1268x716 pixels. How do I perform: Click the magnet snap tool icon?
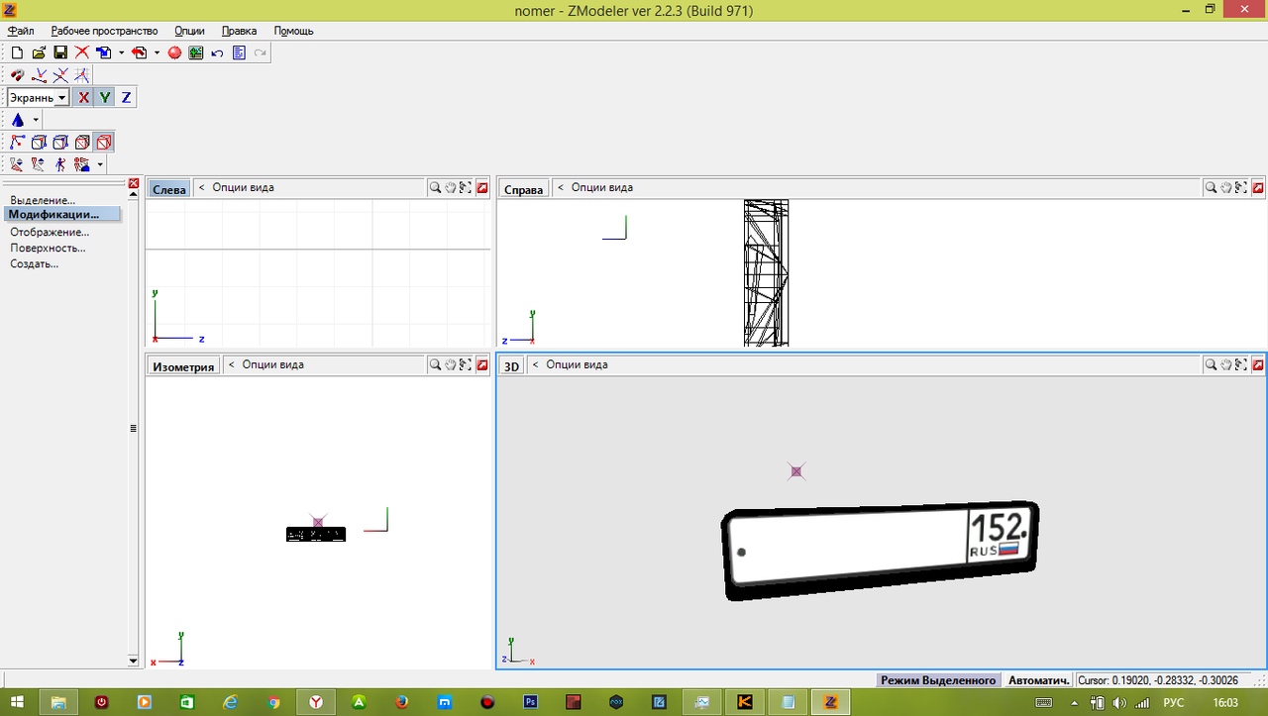17,75
